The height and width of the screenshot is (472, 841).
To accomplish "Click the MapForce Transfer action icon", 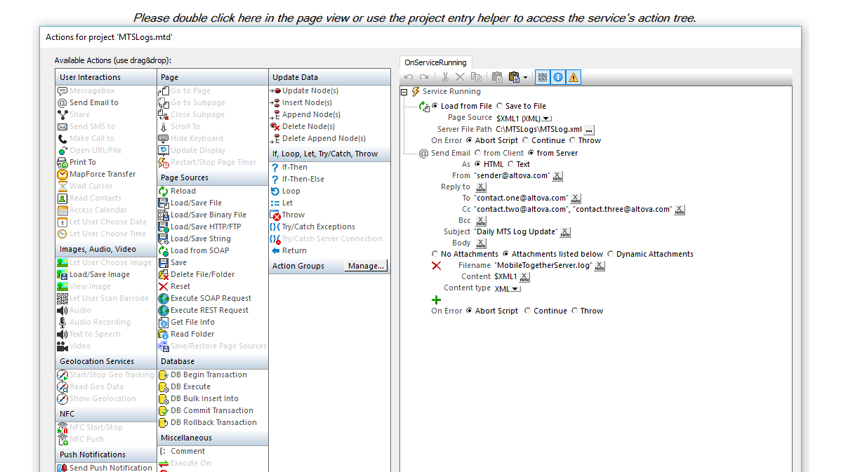I will (62, 174).
